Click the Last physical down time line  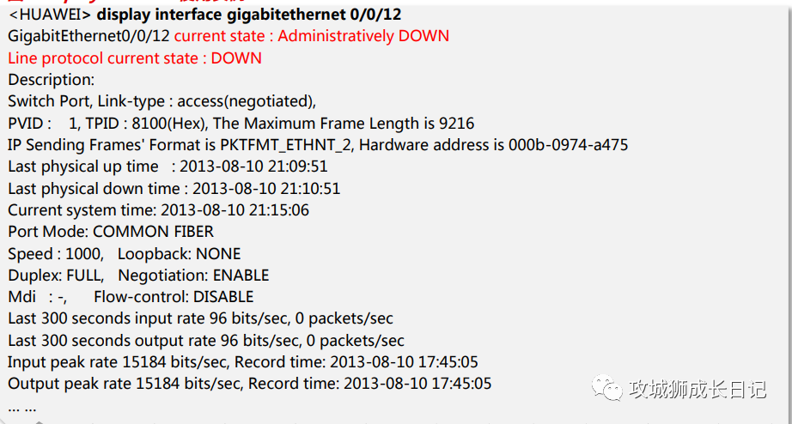click(174, 188)
